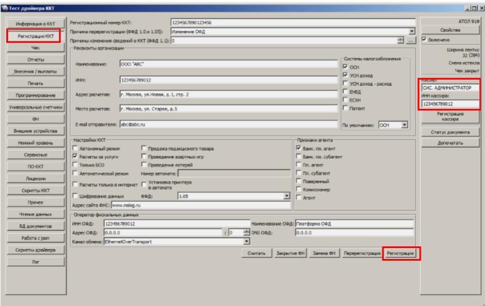Open the Отчеты section in sidebar
This screenshot has width=485, height=306.
[x=36, y=60]
